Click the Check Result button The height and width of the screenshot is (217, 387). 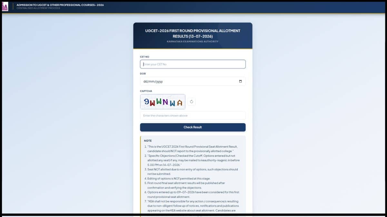coord(193,127)
